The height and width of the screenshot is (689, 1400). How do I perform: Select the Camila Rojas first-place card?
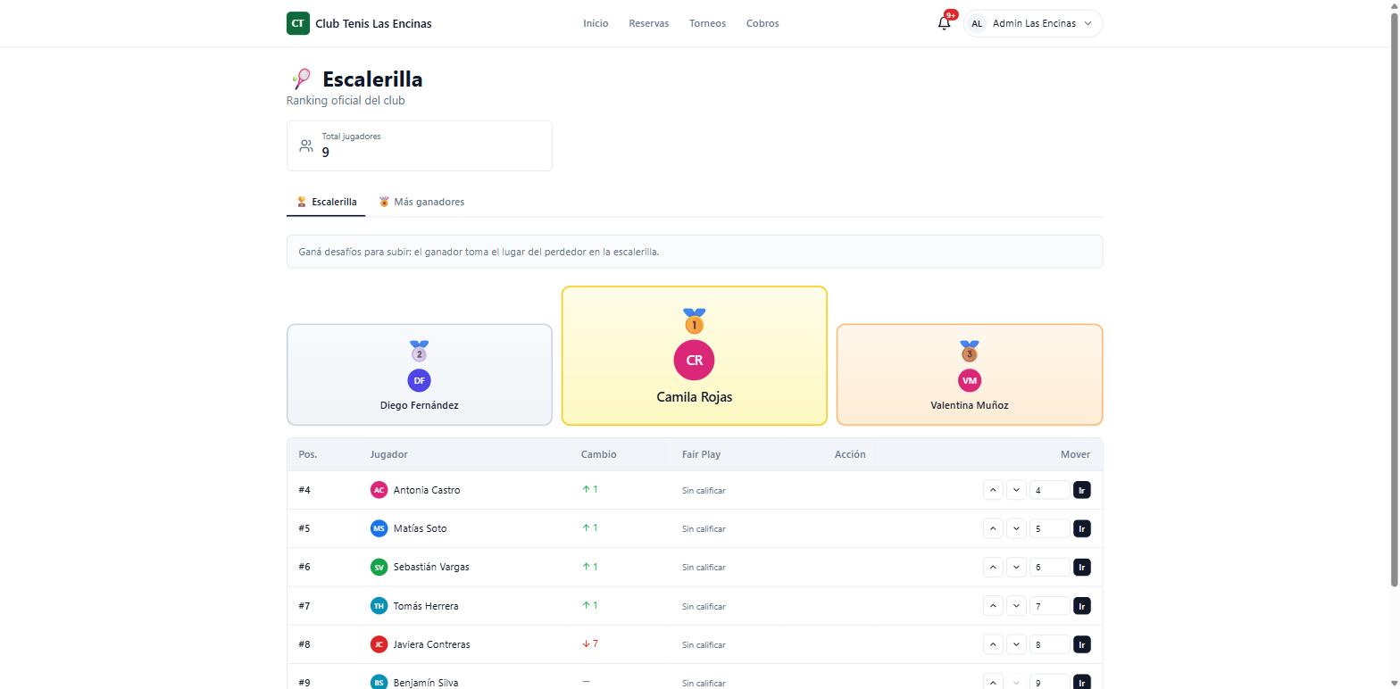(x=694, y=355)
